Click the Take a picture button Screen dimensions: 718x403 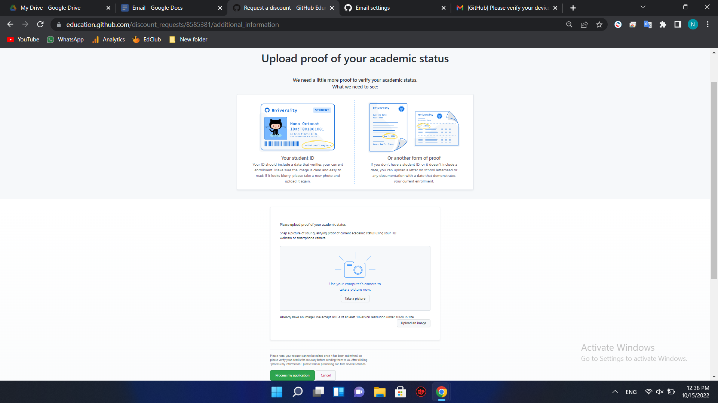pos(355,299)
